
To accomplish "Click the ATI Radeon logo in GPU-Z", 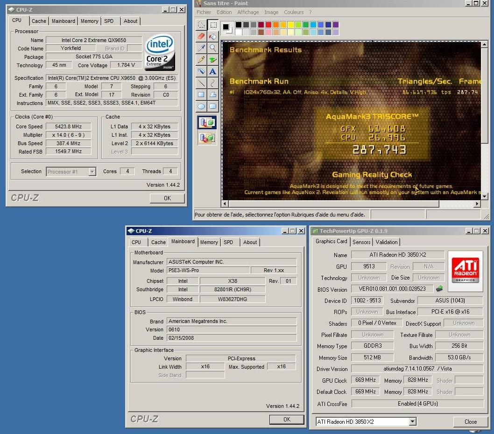I will (465, 271).
